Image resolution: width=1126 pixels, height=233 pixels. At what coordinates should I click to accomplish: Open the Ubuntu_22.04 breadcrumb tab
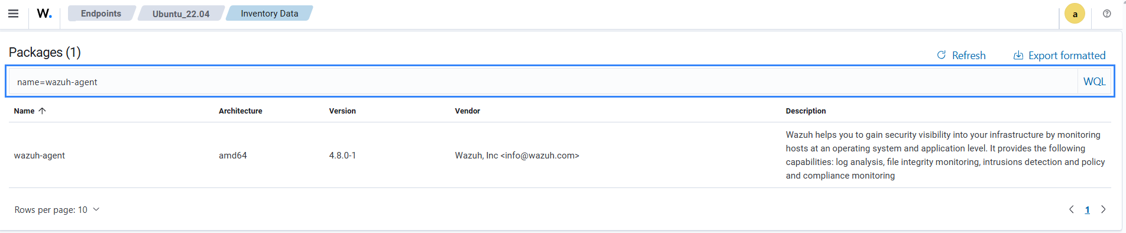[x=181, y=13]
